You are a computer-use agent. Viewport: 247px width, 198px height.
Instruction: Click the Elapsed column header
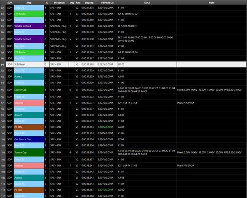click(x=89, y=2)
